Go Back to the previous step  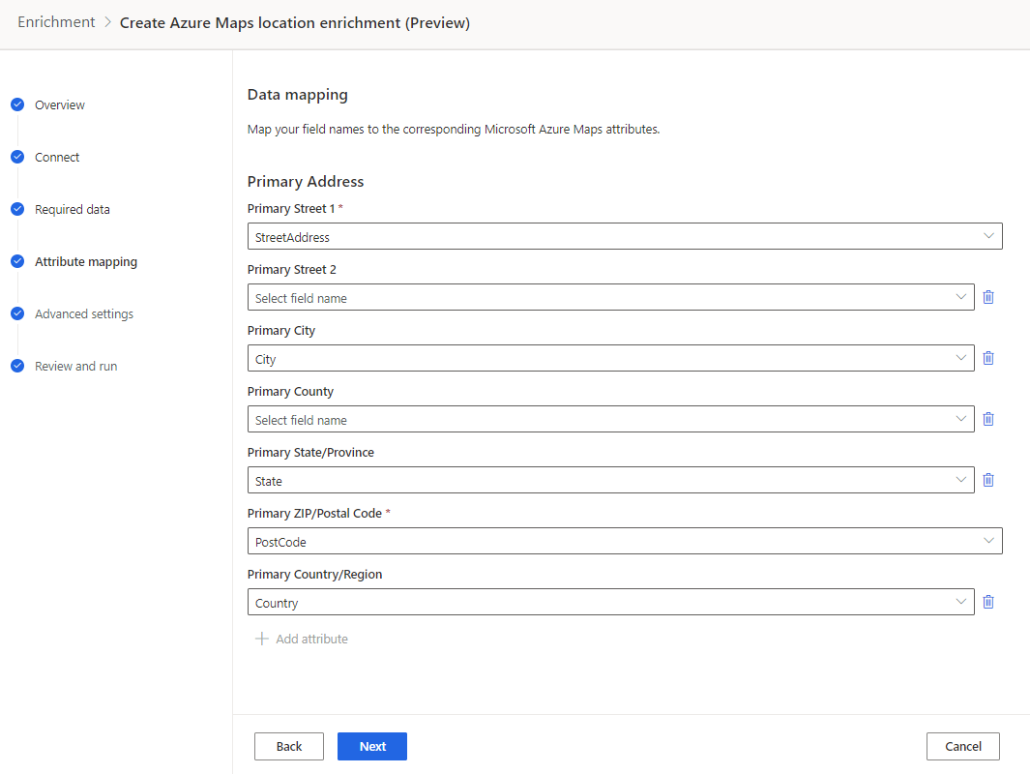[x=289, y=746]
